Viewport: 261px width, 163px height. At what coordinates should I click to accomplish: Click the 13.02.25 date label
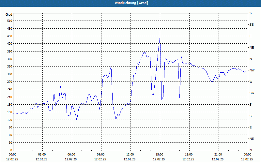247,159
